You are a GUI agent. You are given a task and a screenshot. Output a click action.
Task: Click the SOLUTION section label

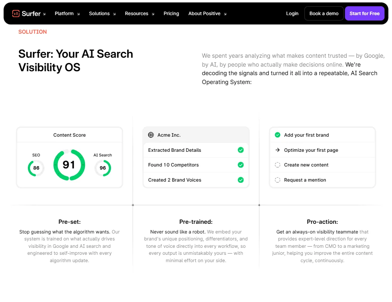32,32
